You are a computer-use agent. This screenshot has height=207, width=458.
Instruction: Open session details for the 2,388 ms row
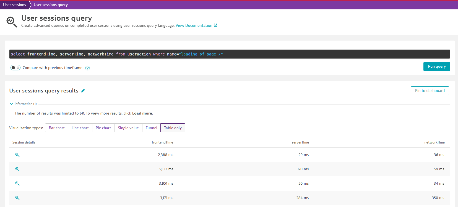point(17,155)
